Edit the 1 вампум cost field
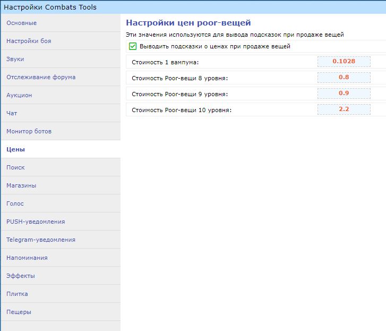386x331 pixels. 344,62
